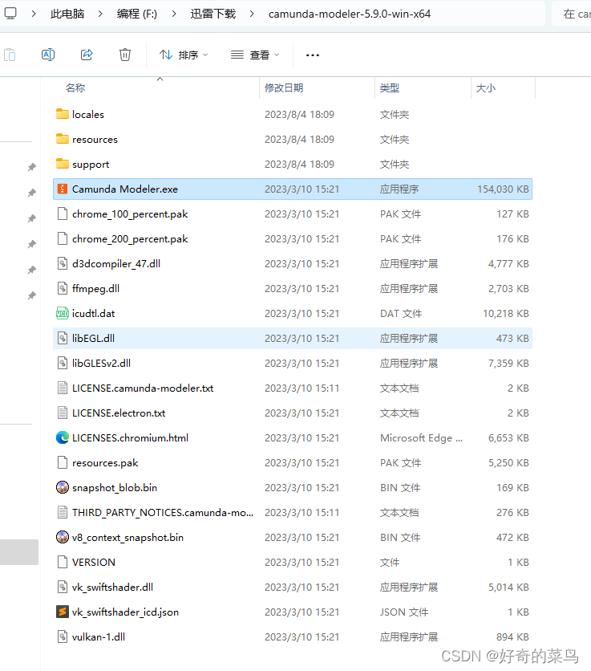The height and width of the screenshot is (671, 591).
Task: Select LICENSE.camunda-modeler.txt document icon
Action: (63, 388)
